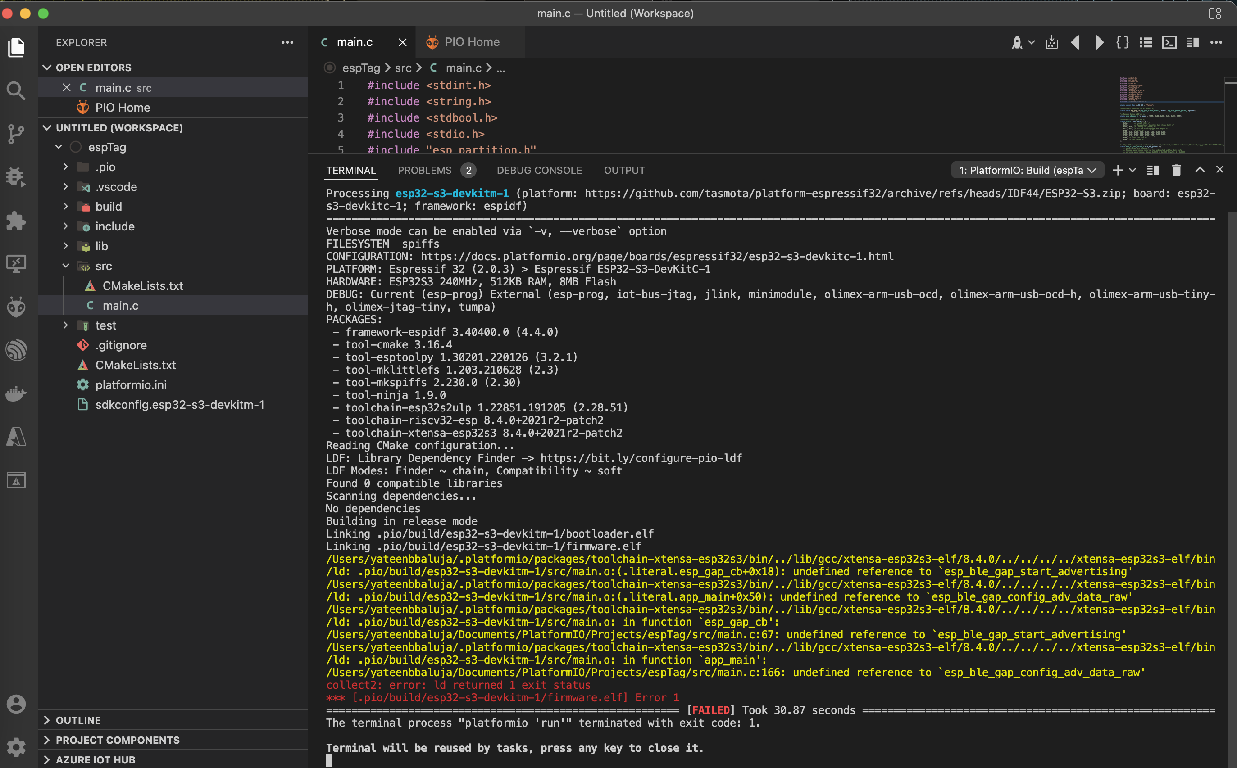Image resolution: width=1237 pixels, height=768 pixels.
Task: Click the rocket launch icon in editor toolbar
Action: 1017,42
